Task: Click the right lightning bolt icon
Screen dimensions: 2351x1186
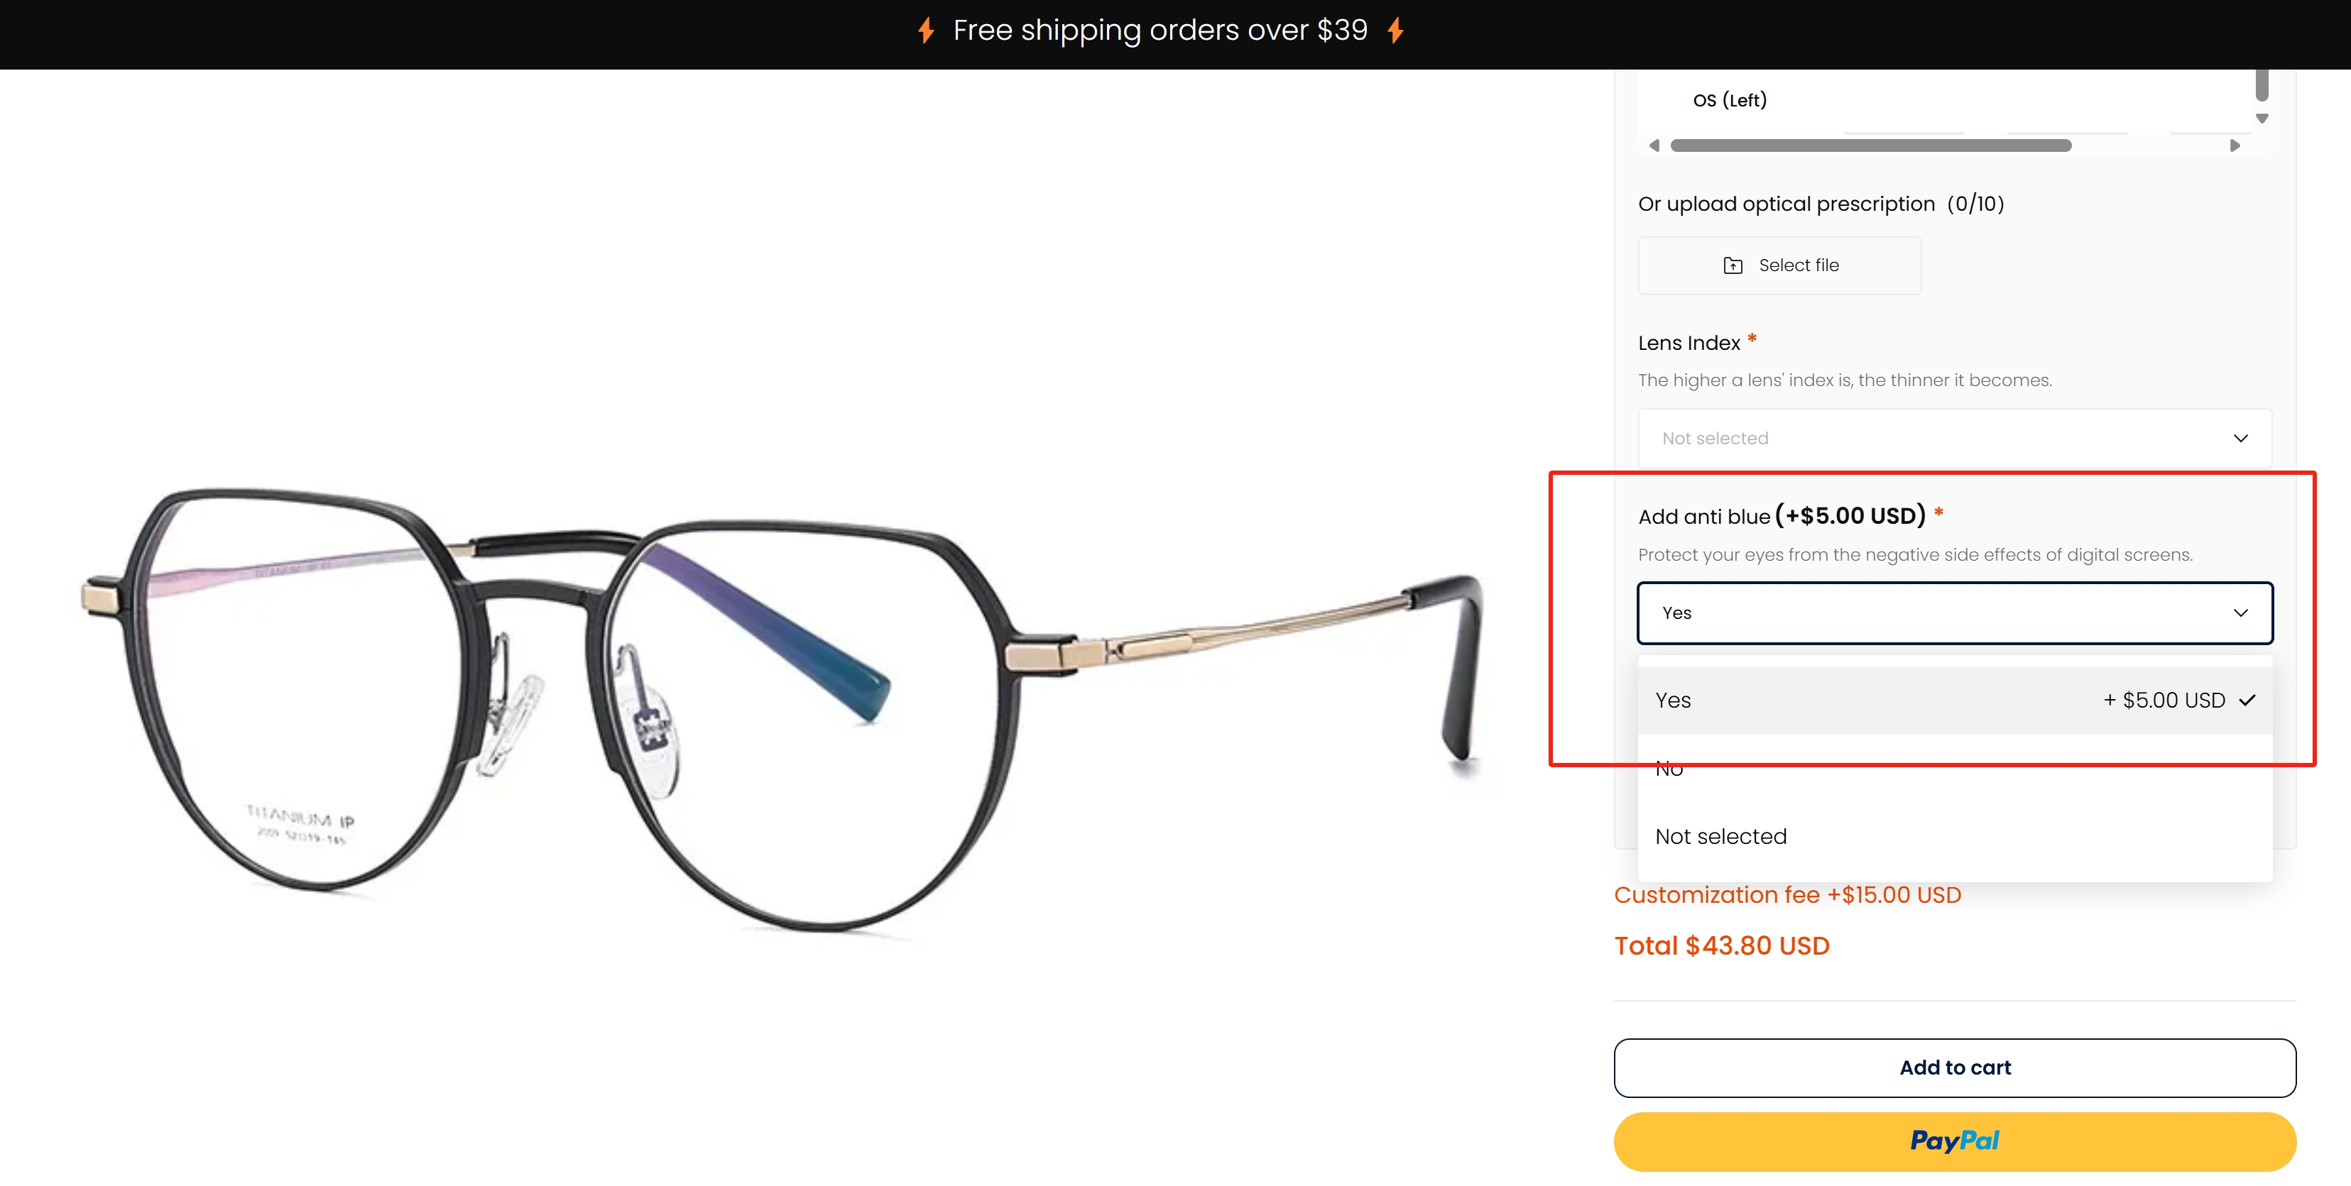Action: (x=1395, y=31)
